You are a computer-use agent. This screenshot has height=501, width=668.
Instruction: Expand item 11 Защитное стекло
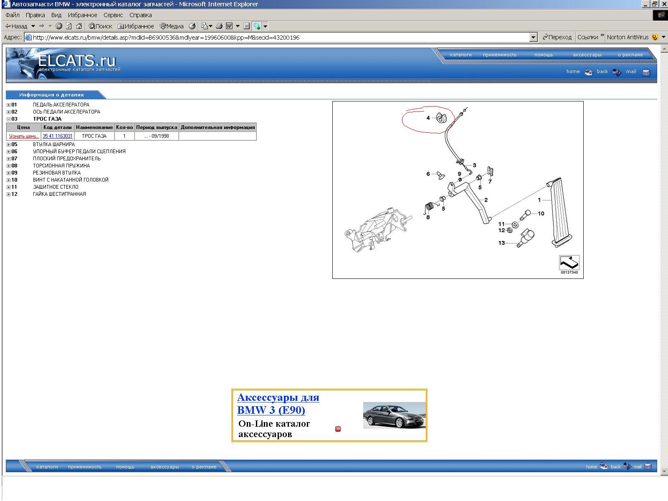(x=8, y=187)
